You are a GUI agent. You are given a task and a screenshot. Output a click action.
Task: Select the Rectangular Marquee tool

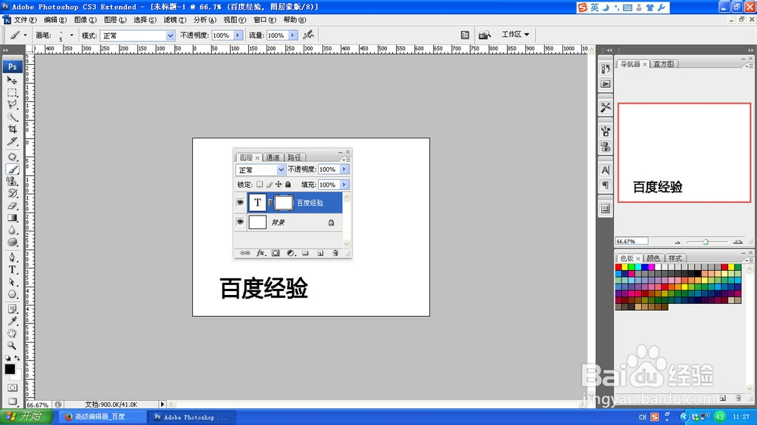tap(12, 92)
